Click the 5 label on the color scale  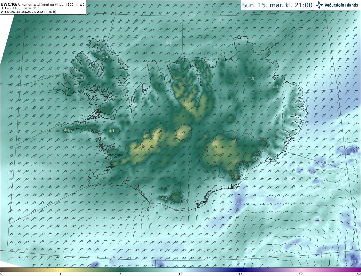point(120,274)
